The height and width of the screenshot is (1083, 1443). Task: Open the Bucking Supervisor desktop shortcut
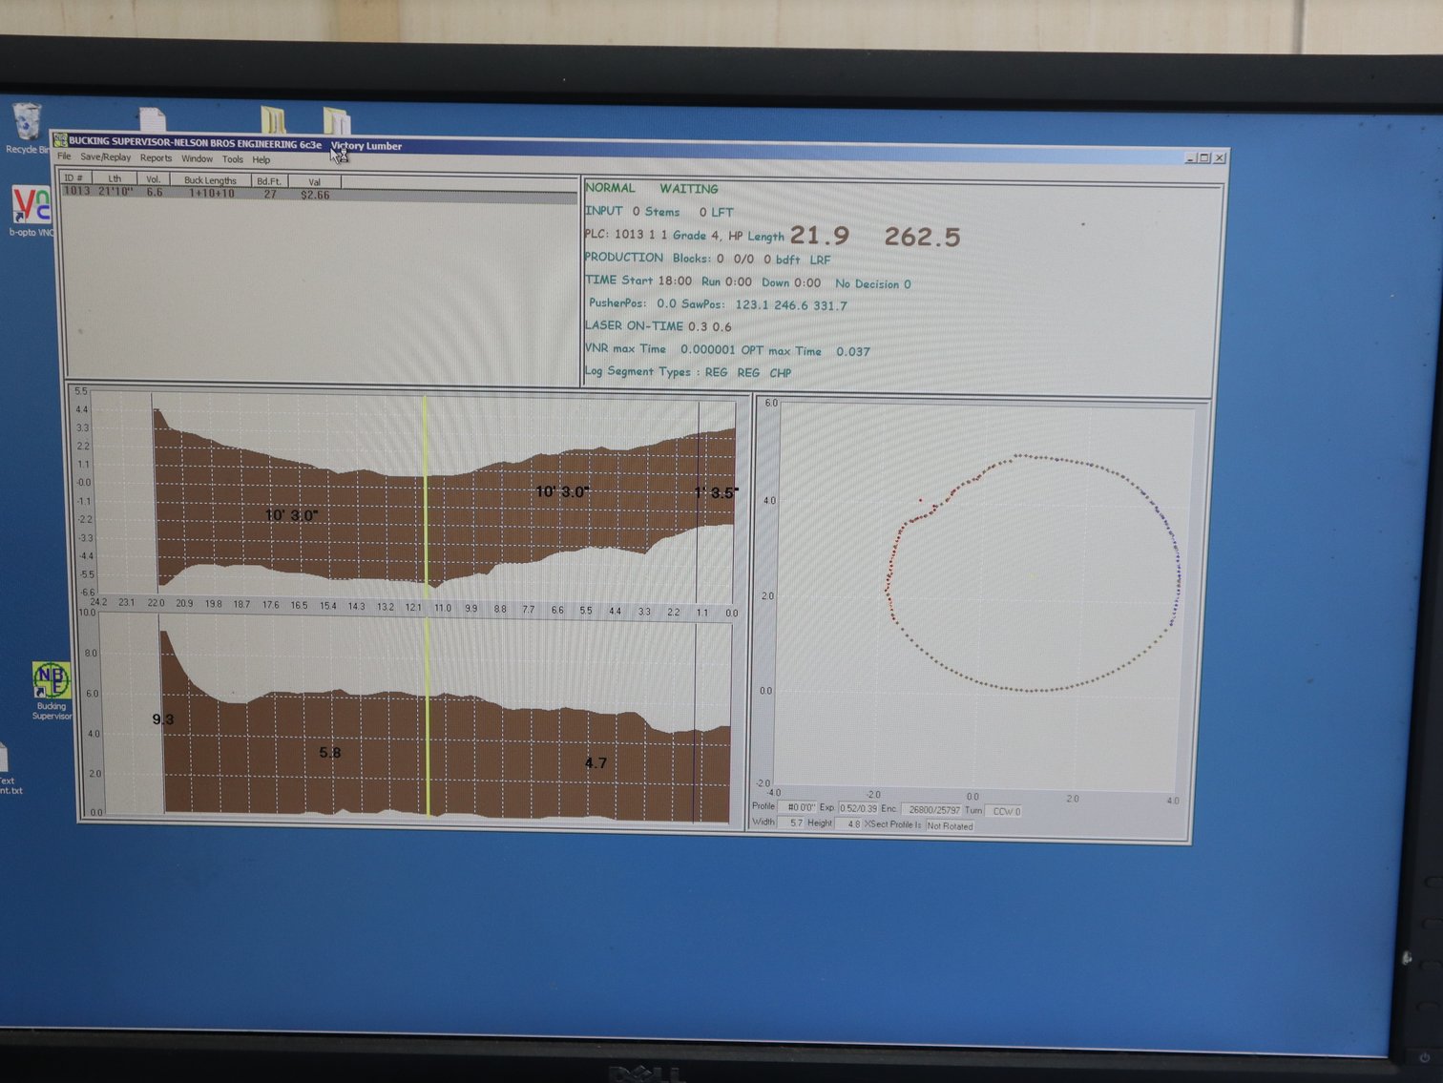point(51,681)
